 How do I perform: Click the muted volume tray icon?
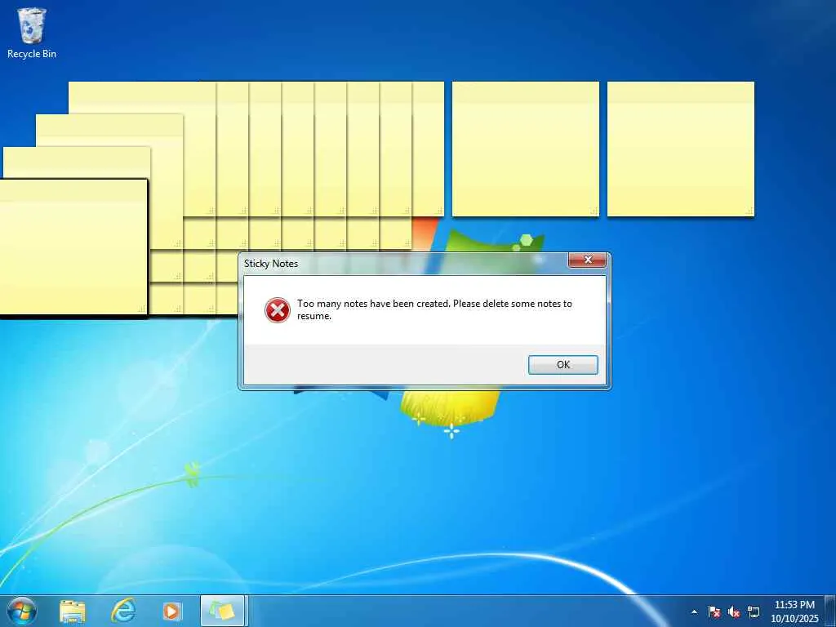click(734, 611)
